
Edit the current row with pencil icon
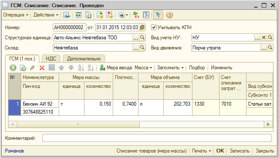click(x=32, y=68)
